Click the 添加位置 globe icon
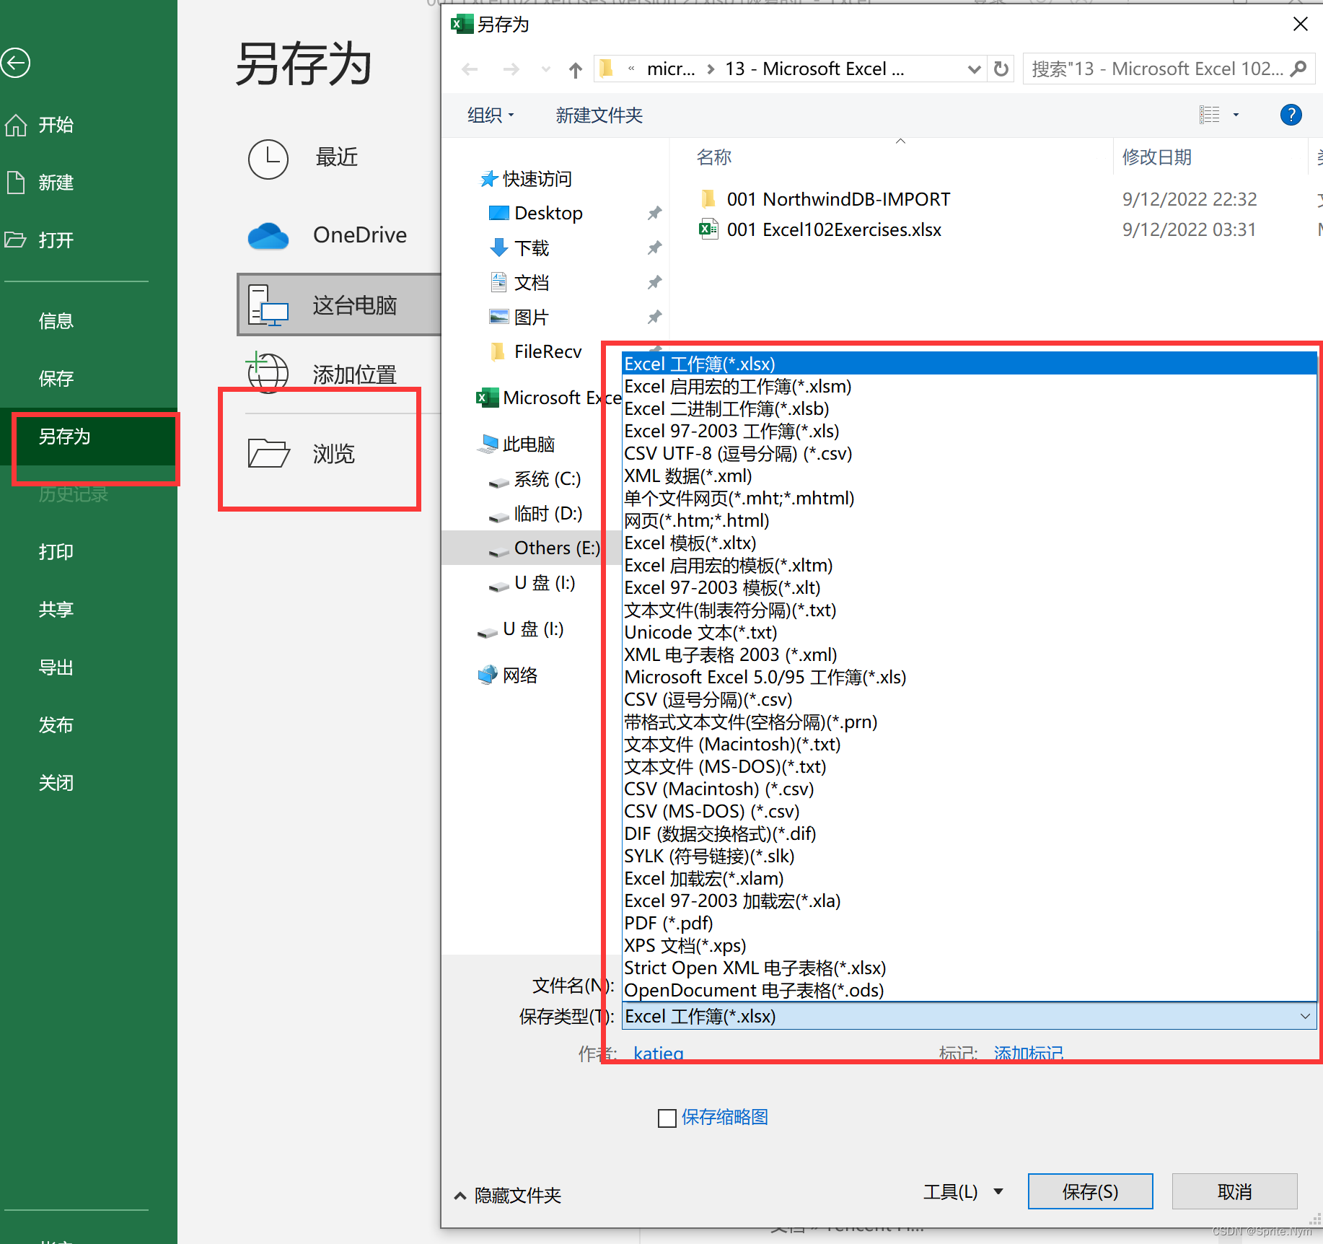Image resolution: width=1323 pixels, height=1244 pixels. tap(268, 372)
